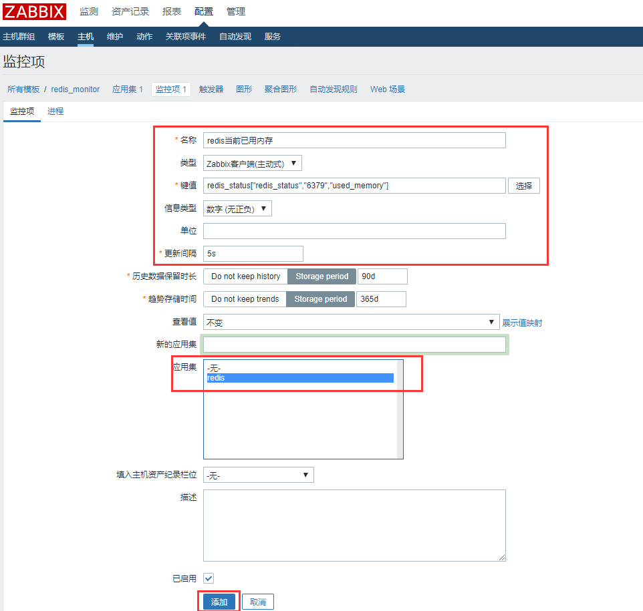Open the 报表 top menu
The width and height of the screenshot is (643, 611).
172,11
